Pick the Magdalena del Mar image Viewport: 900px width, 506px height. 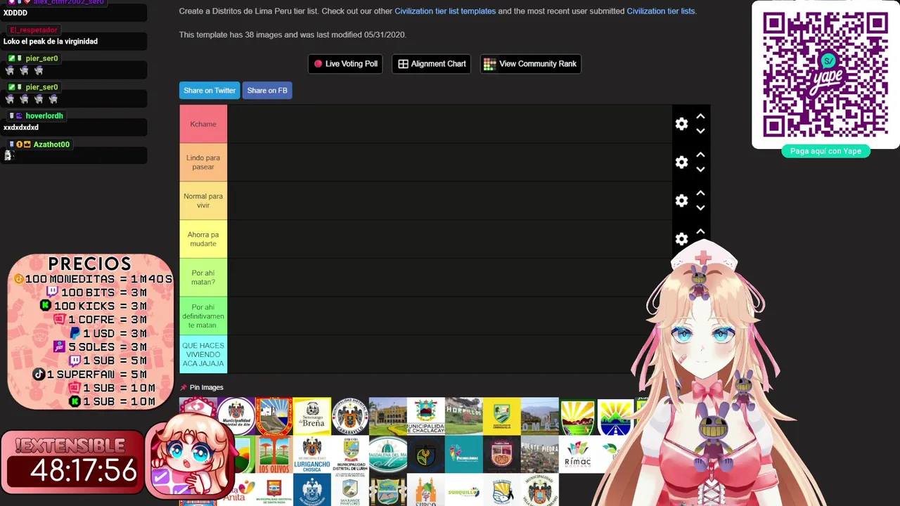pyautogui.click(x=388, y=454)
